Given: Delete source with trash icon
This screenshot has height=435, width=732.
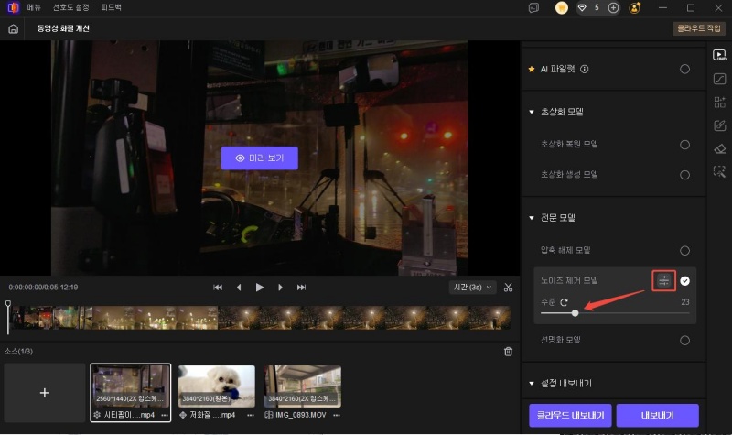Looking at the screenshot, I should coord(509,351).
